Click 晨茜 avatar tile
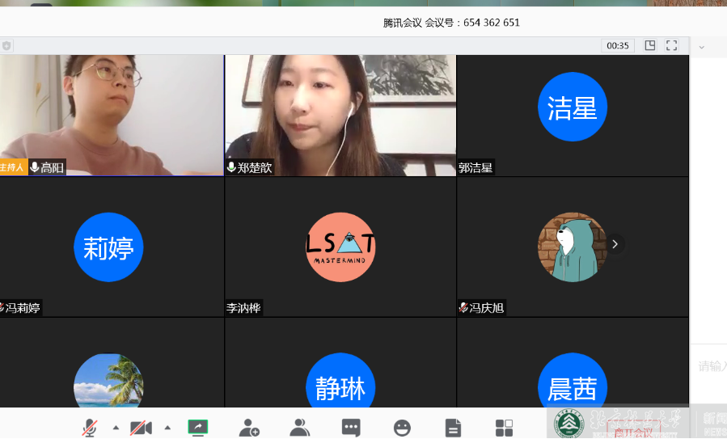This screenshot has width=727, height=439. [573, 381]
